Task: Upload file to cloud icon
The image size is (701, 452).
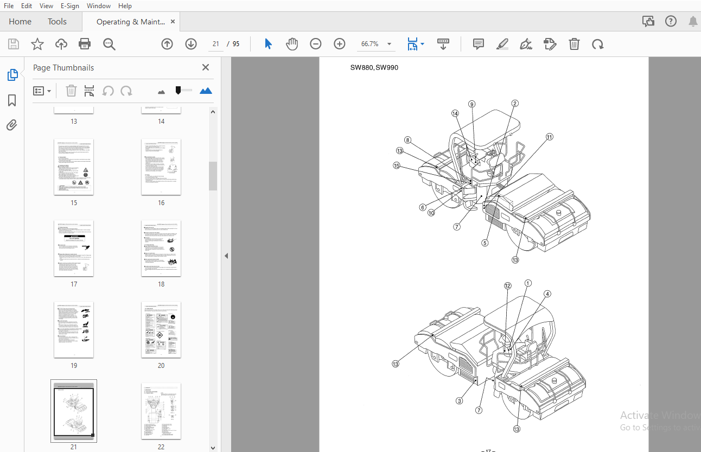Action: [x=61, y=44]
